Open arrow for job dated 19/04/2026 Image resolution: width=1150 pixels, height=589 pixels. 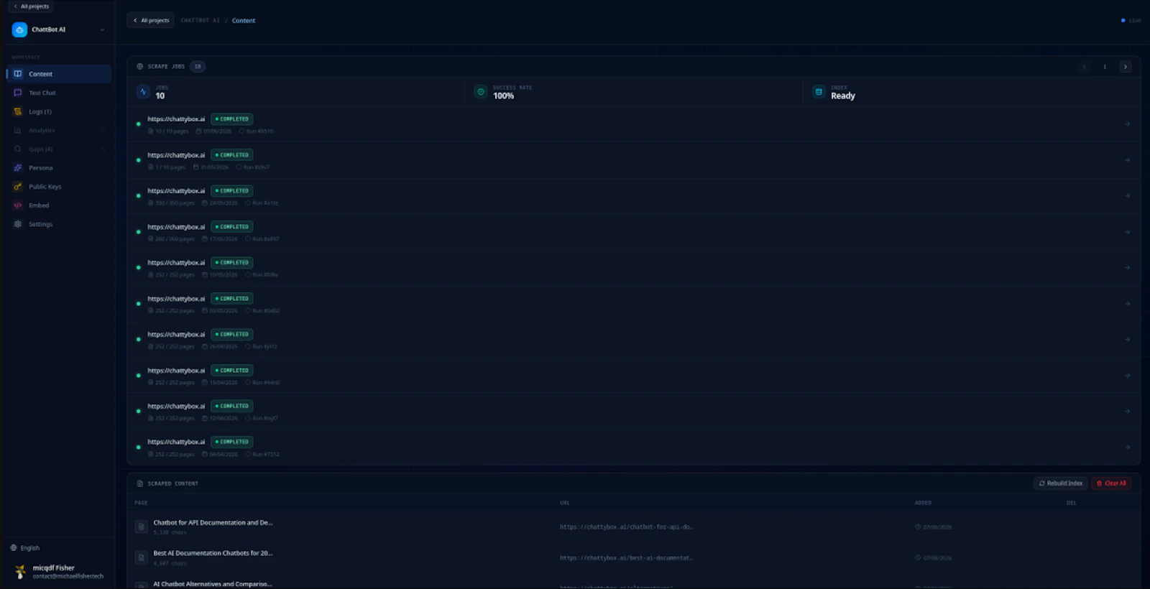[x=1127, y=376]
